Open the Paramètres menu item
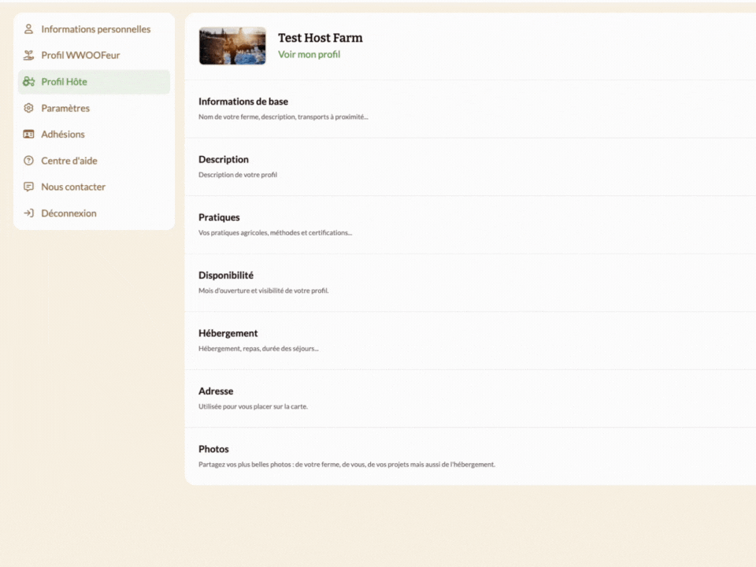This screenshot has height=567, width=756. click(94, 108)
